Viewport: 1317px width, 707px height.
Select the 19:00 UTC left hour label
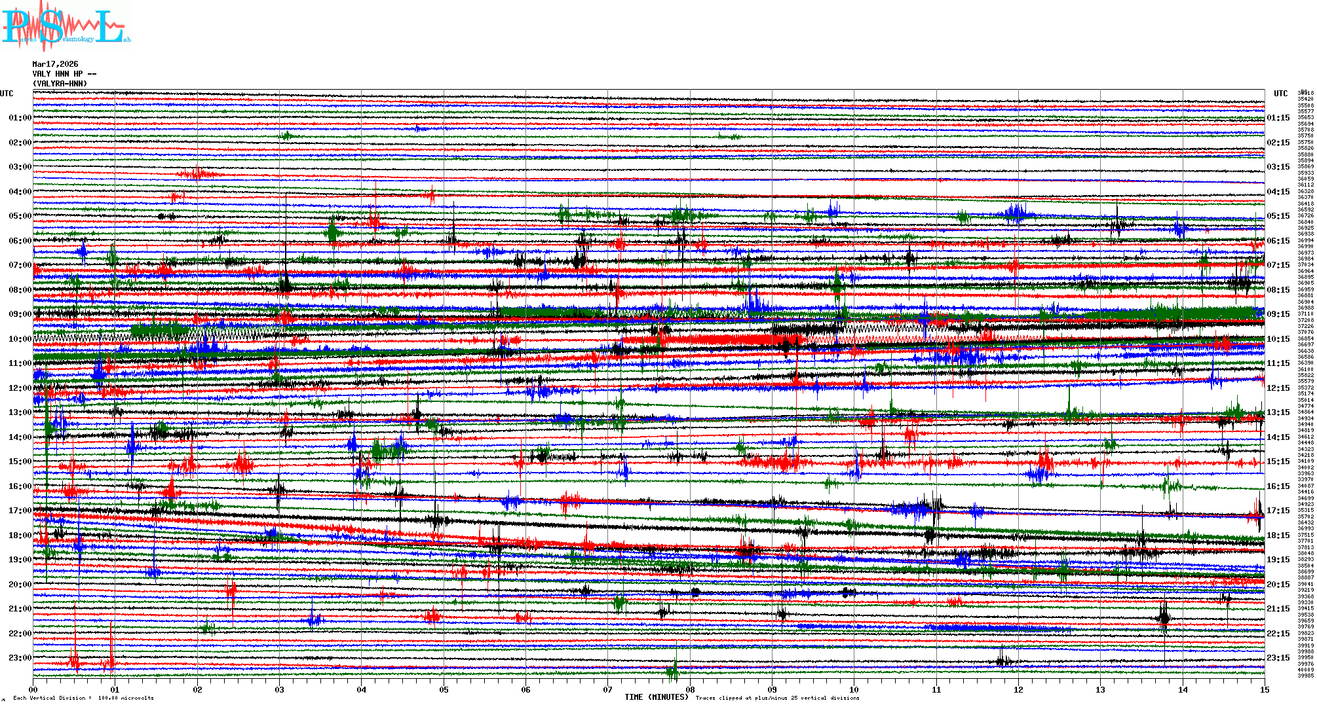(20, 560)
